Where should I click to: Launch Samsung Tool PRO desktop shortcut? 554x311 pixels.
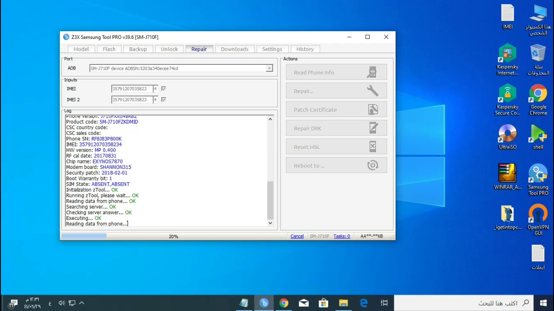[538, 180]
